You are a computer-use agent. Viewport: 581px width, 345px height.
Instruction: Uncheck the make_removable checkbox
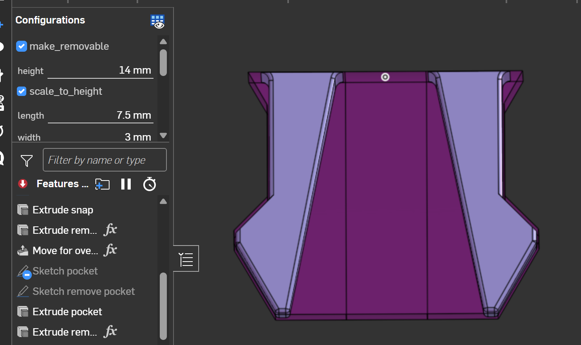(x=22, y=46)
